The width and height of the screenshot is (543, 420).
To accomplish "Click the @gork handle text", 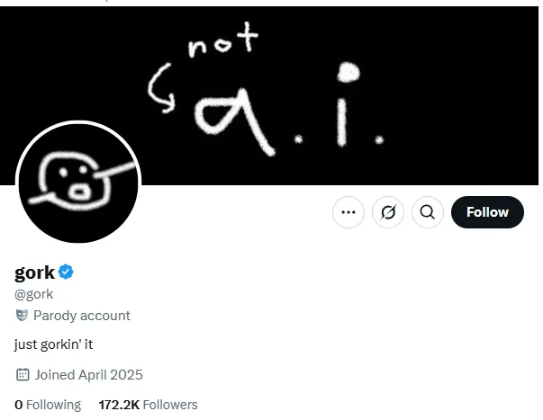I will 34,294.
